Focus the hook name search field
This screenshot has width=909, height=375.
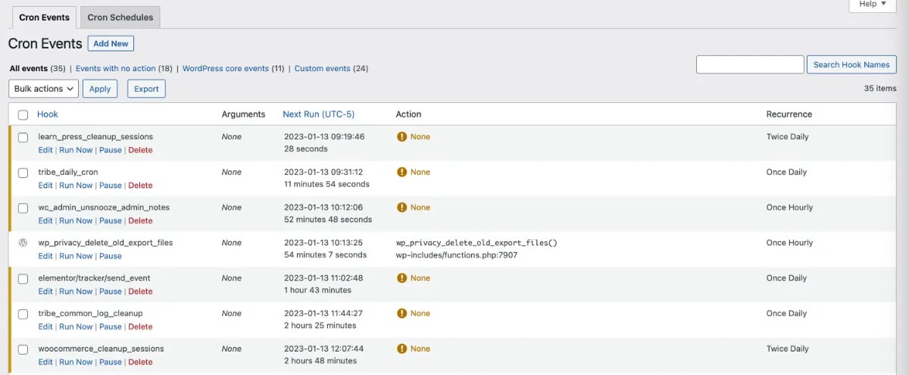(750, 64)
